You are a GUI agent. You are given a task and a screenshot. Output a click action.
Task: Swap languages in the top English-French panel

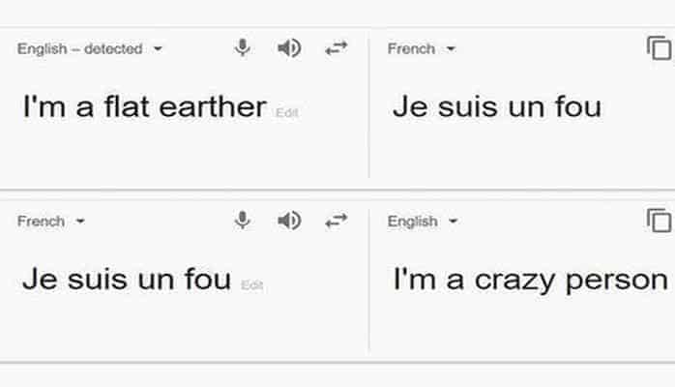(x=336, y=48)
